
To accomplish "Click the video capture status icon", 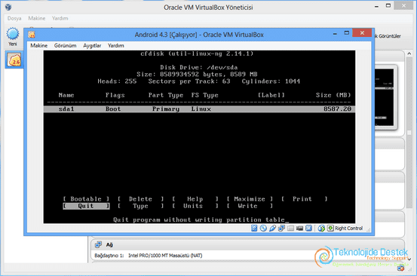I will click(299, 228).
